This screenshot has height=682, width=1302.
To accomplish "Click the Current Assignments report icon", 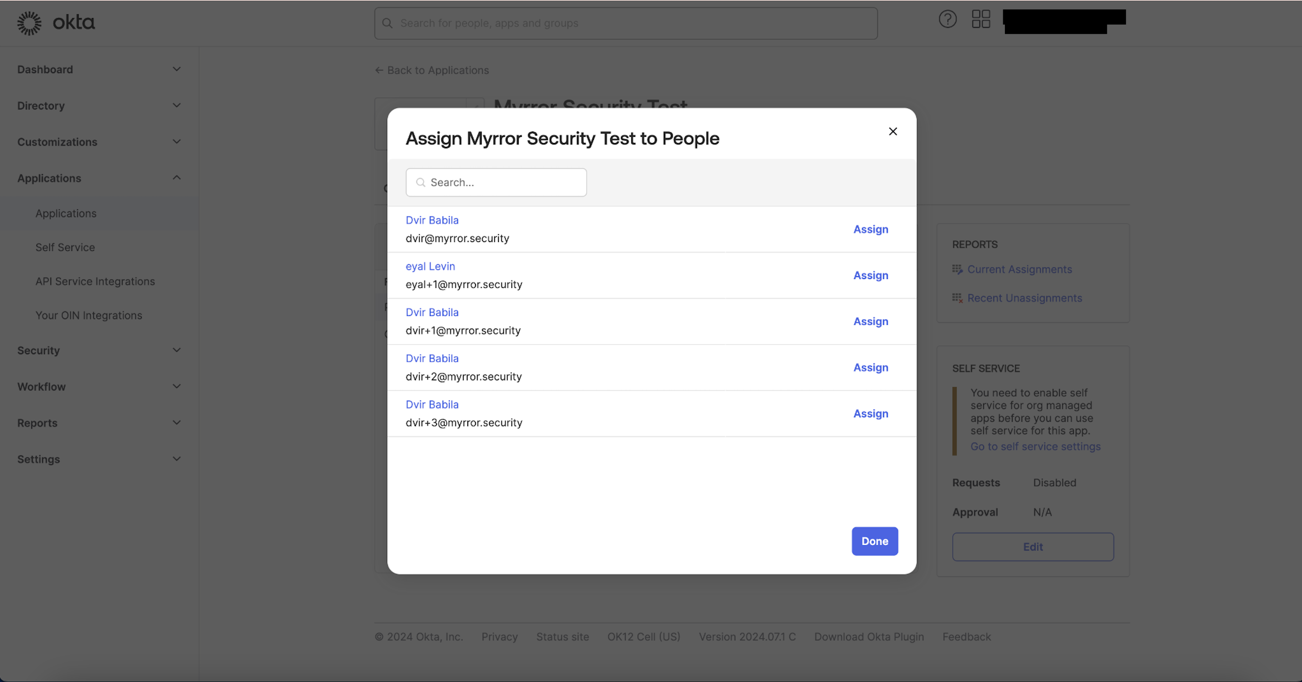I will pos(957,269).
